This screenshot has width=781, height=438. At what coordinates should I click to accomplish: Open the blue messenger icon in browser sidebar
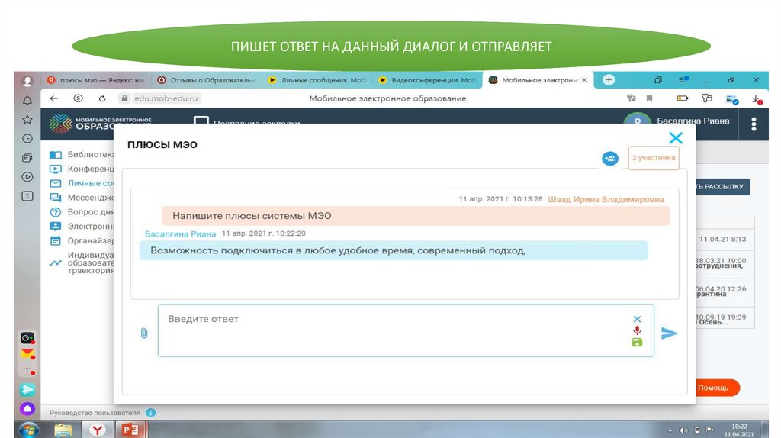pyautogui.click(x=27, y=390)
